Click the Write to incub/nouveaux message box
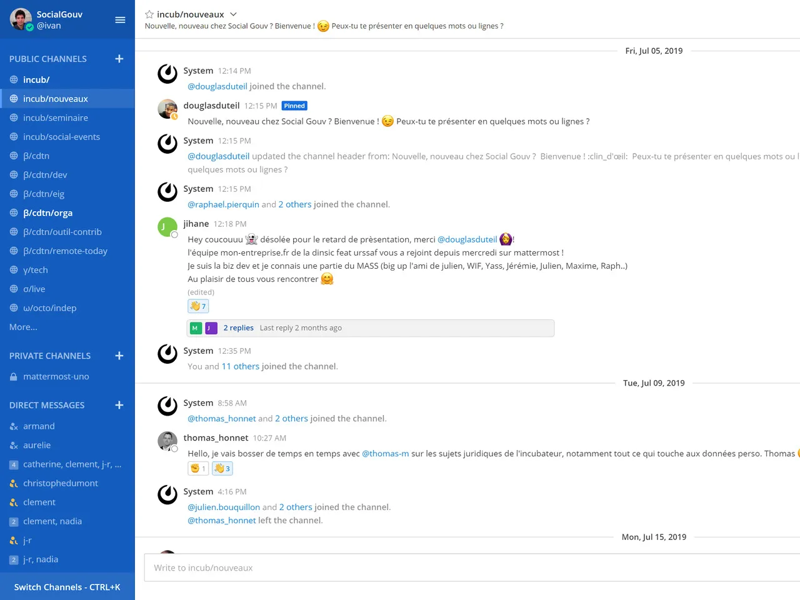 coord(472,567)
